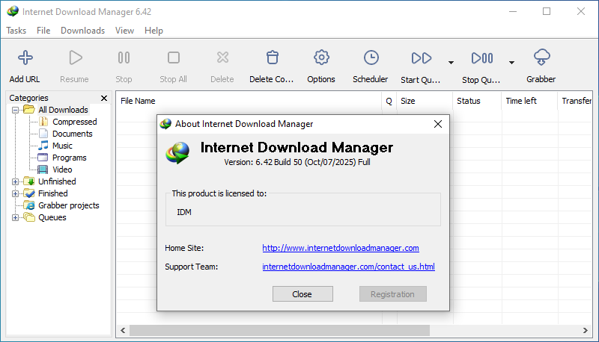
Task: Click the Q column header
Action: [389, 101]
